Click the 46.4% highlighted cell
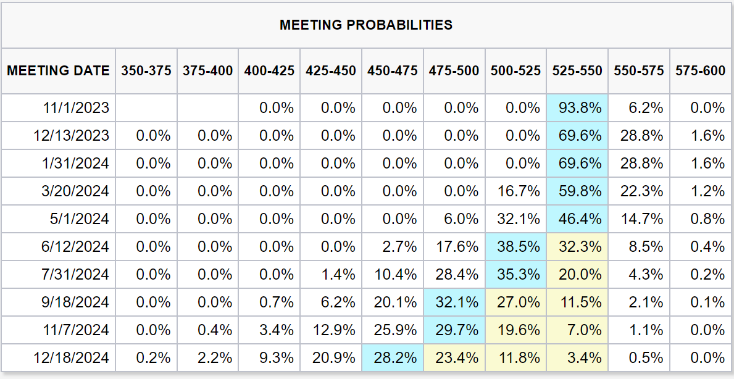This screenshot has width=734, height=379. pos(577,219)
